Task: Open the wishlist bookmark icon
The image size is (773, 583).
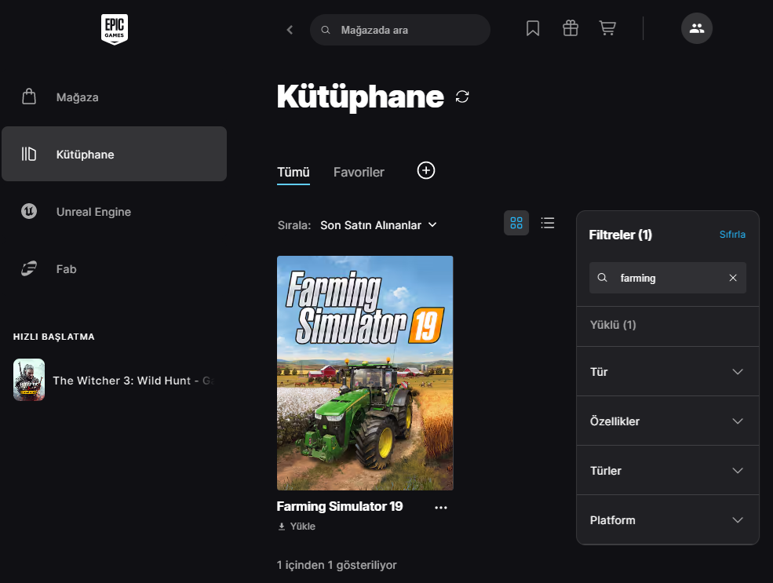Action: point(533,28)
